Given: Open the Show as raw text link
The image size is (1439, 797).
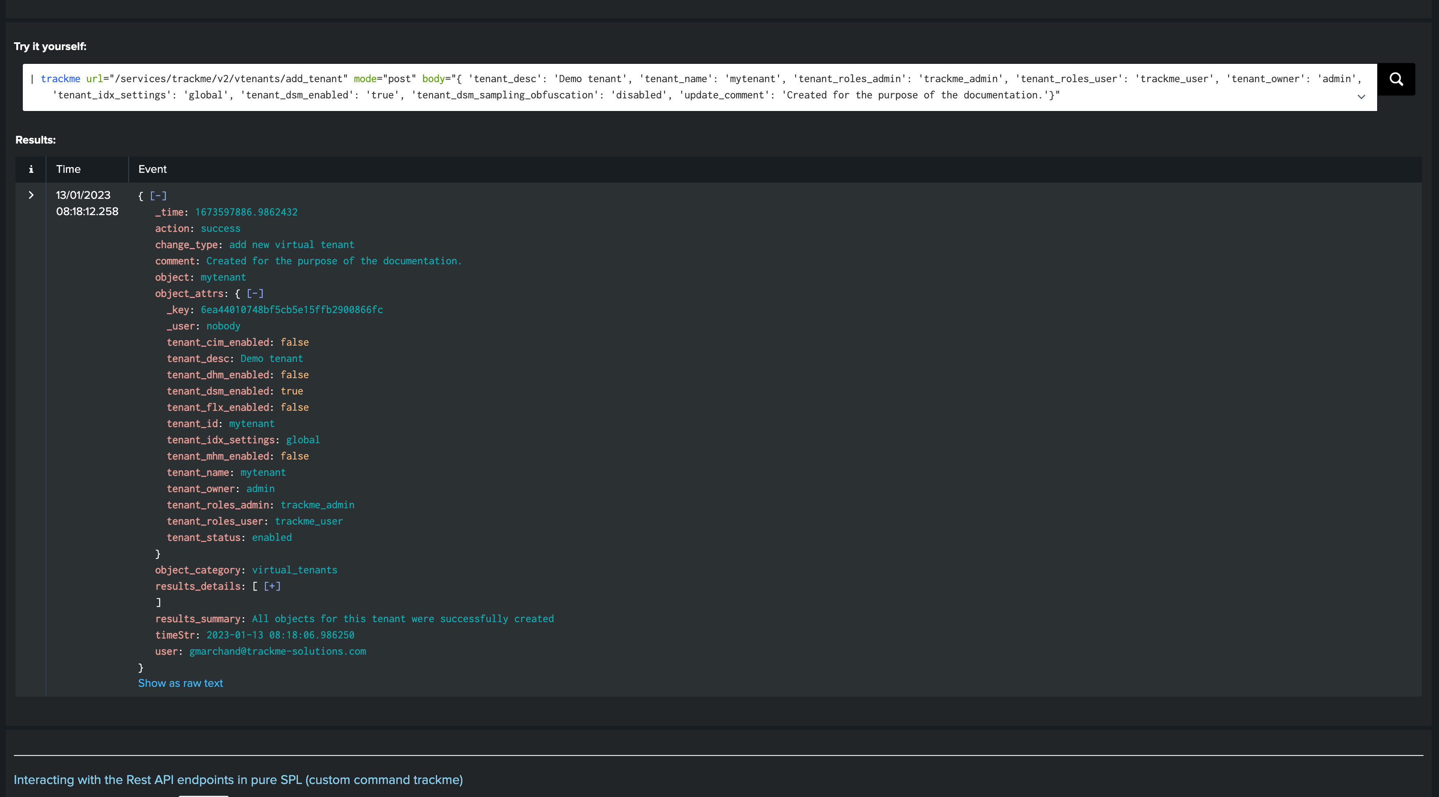Looking at the screenshot, I should tap(180, 683).
